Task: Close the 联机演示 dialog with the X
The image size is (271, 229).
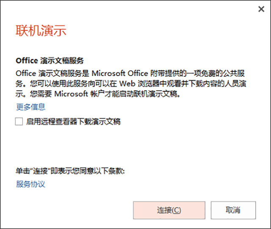Action: pyautogui.click(x=261, y=9)
